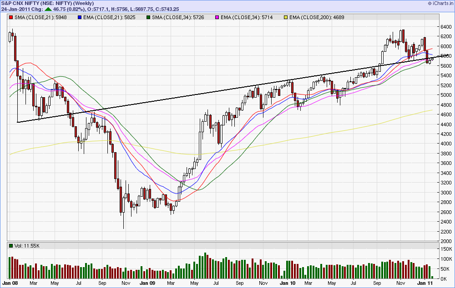
Task: Click the iCharts.in copyright link
Action: point(440,4)
